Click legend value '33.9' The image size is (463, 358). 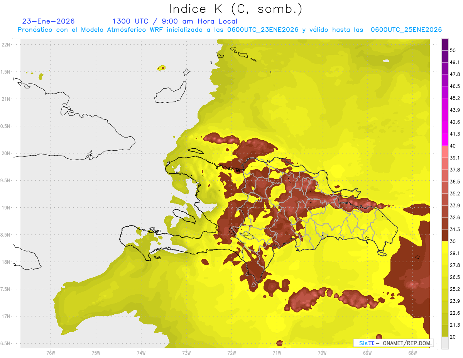(455, 205)
